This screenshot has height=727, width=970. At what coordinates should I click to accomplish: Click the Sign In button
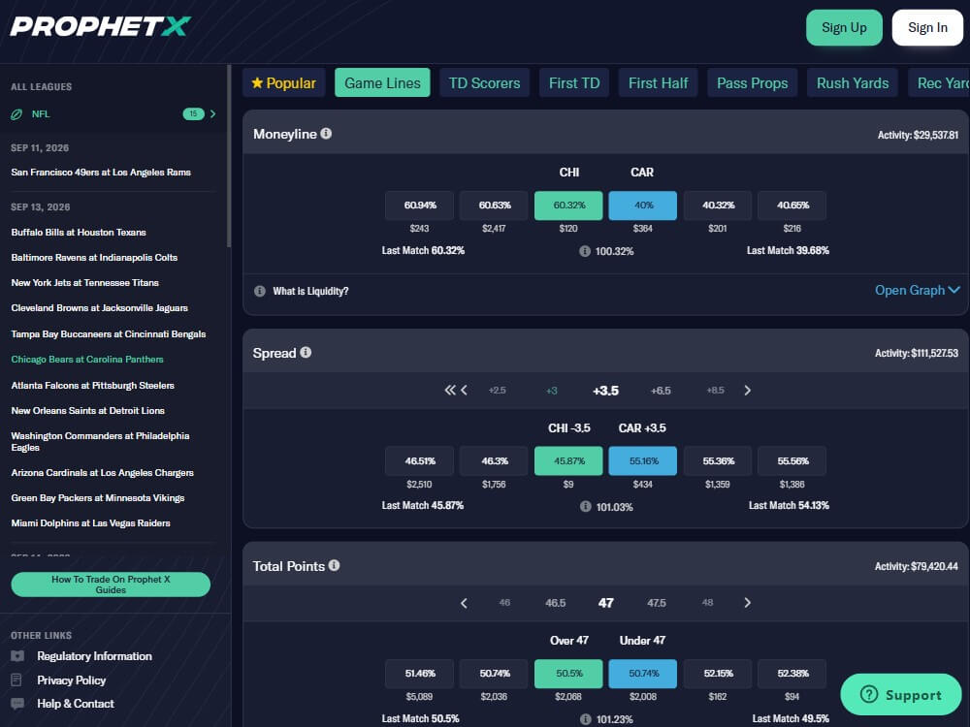[x=927, y=27]
